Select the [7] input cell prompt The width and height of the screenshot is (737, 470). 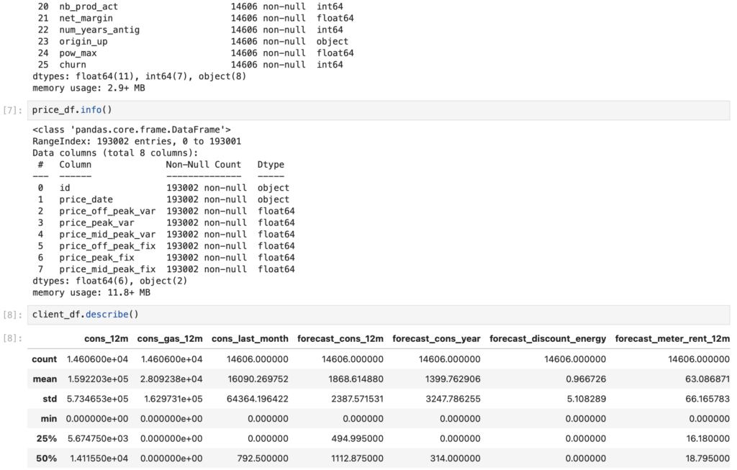point(14,111)
